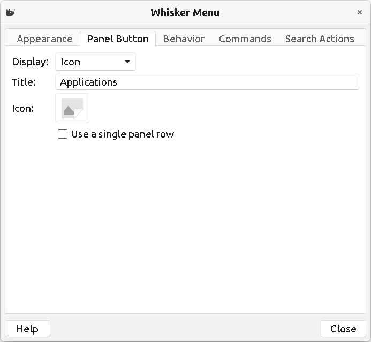Click the "Use a single panel row" label text
This screenshot has height=342, width=371.
pyautogui.click(x=123, y=134)
